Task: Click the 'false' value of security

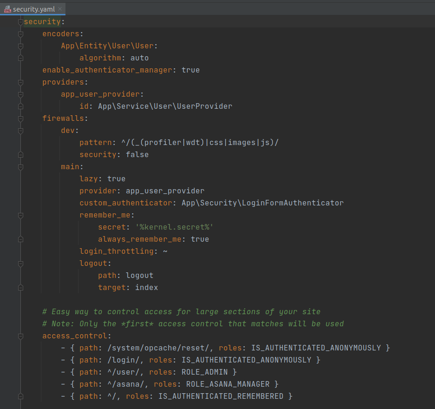Action: tap(137, 155)
